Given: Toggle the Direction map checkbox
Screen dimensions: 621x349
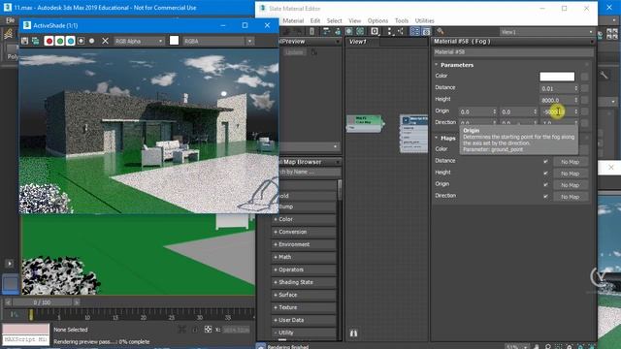Looking at the screenshot, I should tap(545, 196).
